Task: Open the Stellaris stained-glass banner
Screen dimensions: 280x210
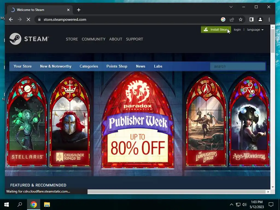Action: tap(27, 121)
